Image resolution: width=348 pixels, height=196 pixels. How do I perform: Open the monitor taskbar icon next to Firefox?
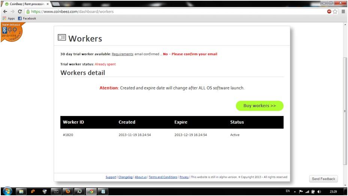[79, 192]
